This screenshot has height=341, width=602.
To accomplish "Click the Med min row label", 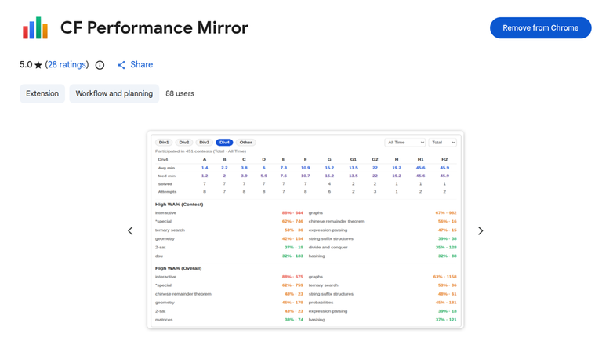I will pyautogui.click(x=167, y=176).
